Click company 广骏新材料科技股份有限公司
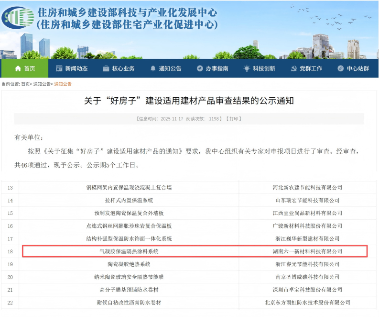The height and width of the screenshot is (317, 379). click(x=307, y=226)
